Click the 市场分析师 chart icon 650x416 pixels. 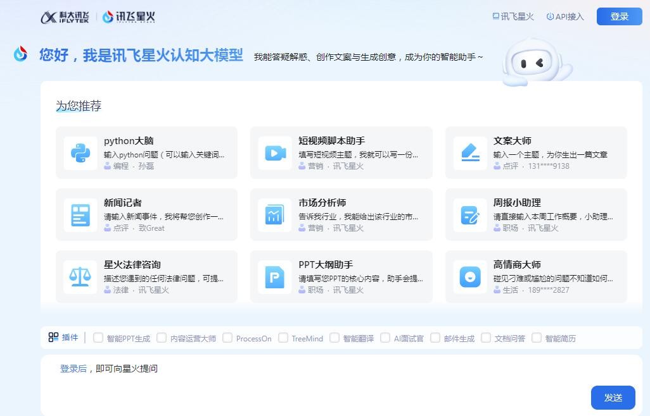[275, 215]
